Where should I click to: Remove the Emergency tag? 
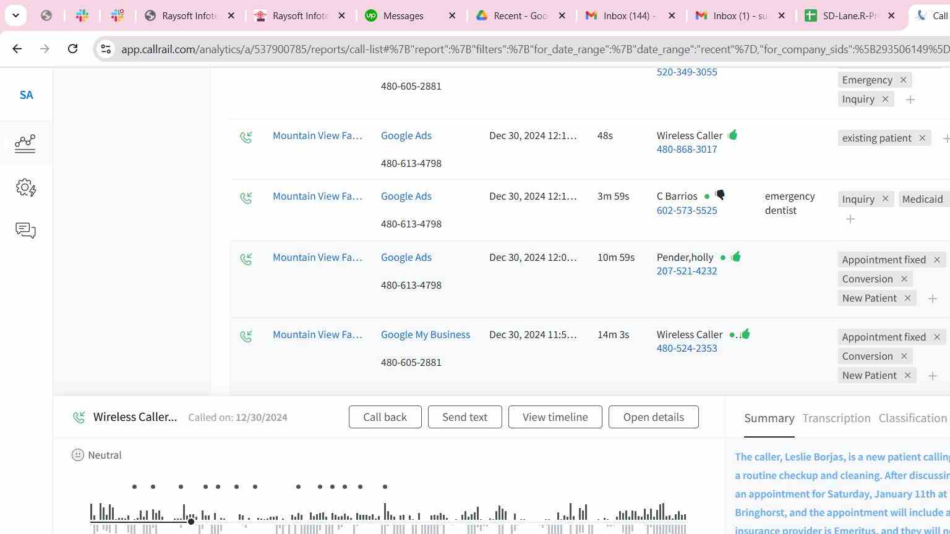point(903,80)
